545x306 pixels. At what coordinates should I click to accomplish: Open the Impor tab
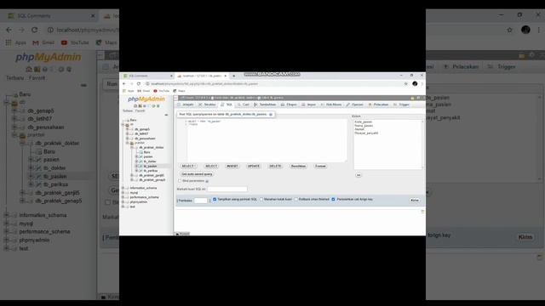pyautogui.click(x=308, y=105)
